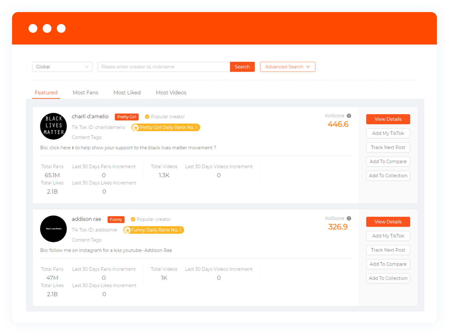449x335 pixels.
Task: Track Next Post for charli d'amelio
Action: click(x=388, y=148)
